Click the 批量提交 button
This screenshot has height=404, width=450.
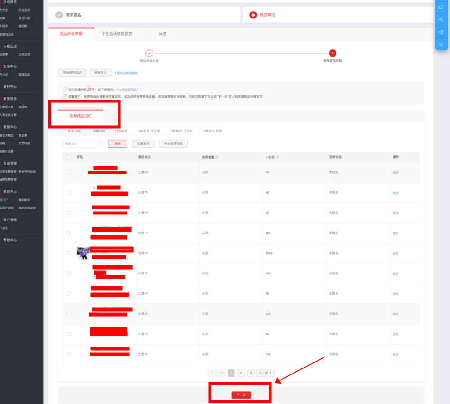tap(143, 143)
